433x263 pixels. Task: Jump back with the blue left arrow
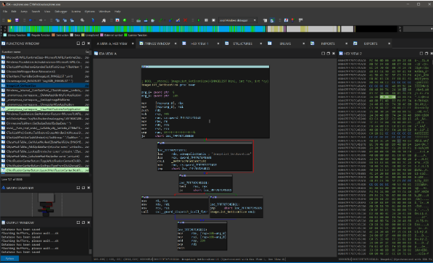pos(30,20)
